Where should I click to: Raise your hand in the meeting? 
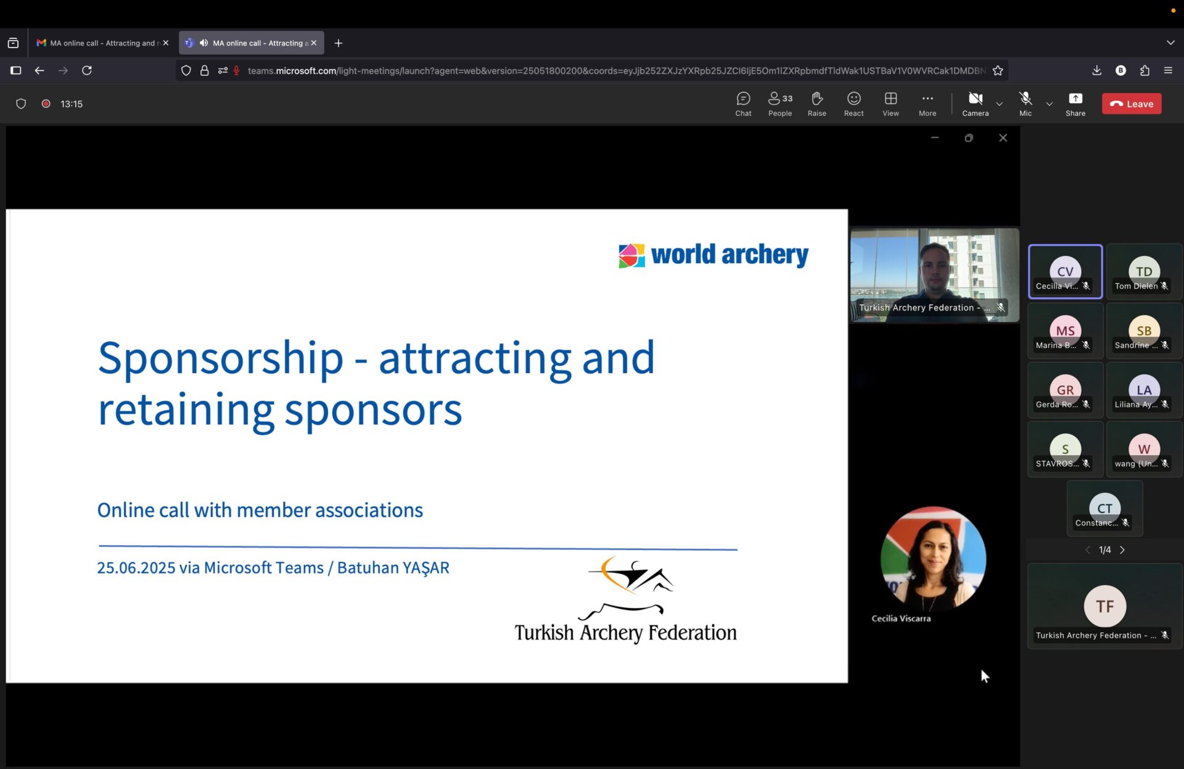pyautogui.click(x=816, y=104)
